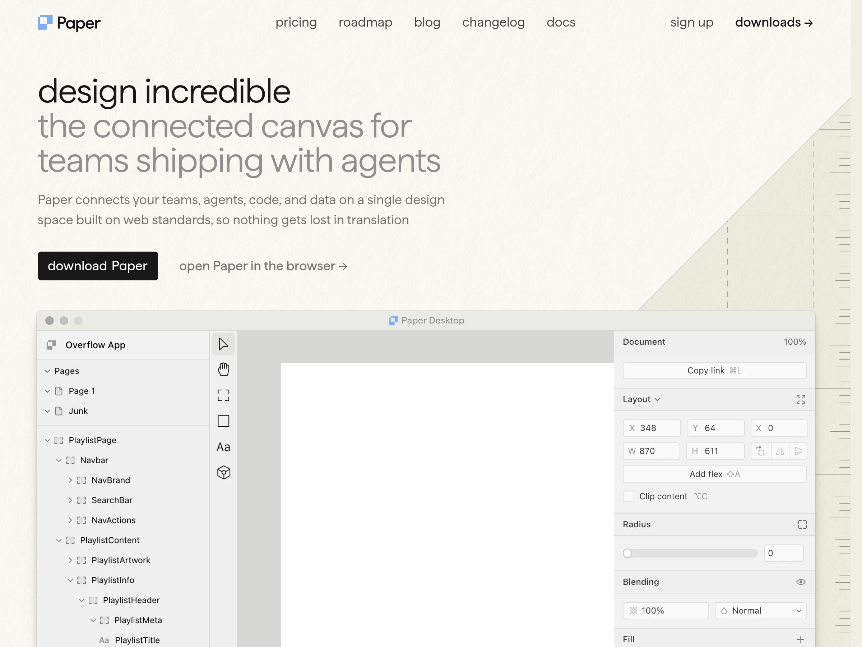Click the Radius slider handle

point(627,553)
